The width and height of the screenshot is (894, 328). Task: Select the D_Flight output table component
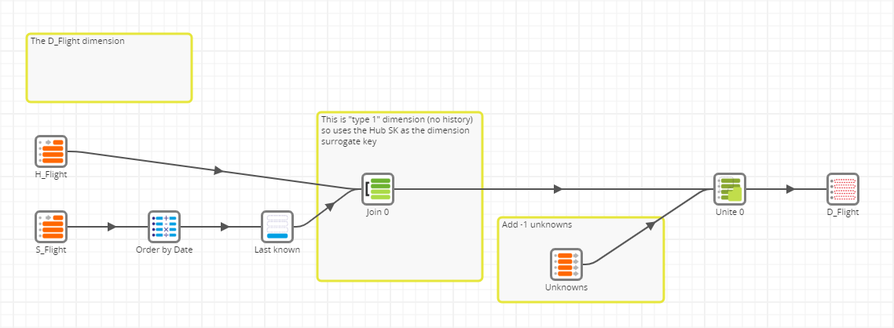(x=843, y=189)
